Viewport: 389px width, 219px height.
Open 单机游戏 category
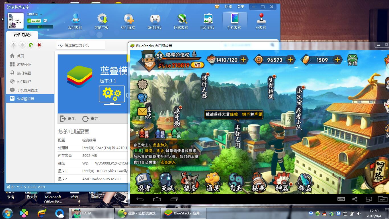[155, 21]
